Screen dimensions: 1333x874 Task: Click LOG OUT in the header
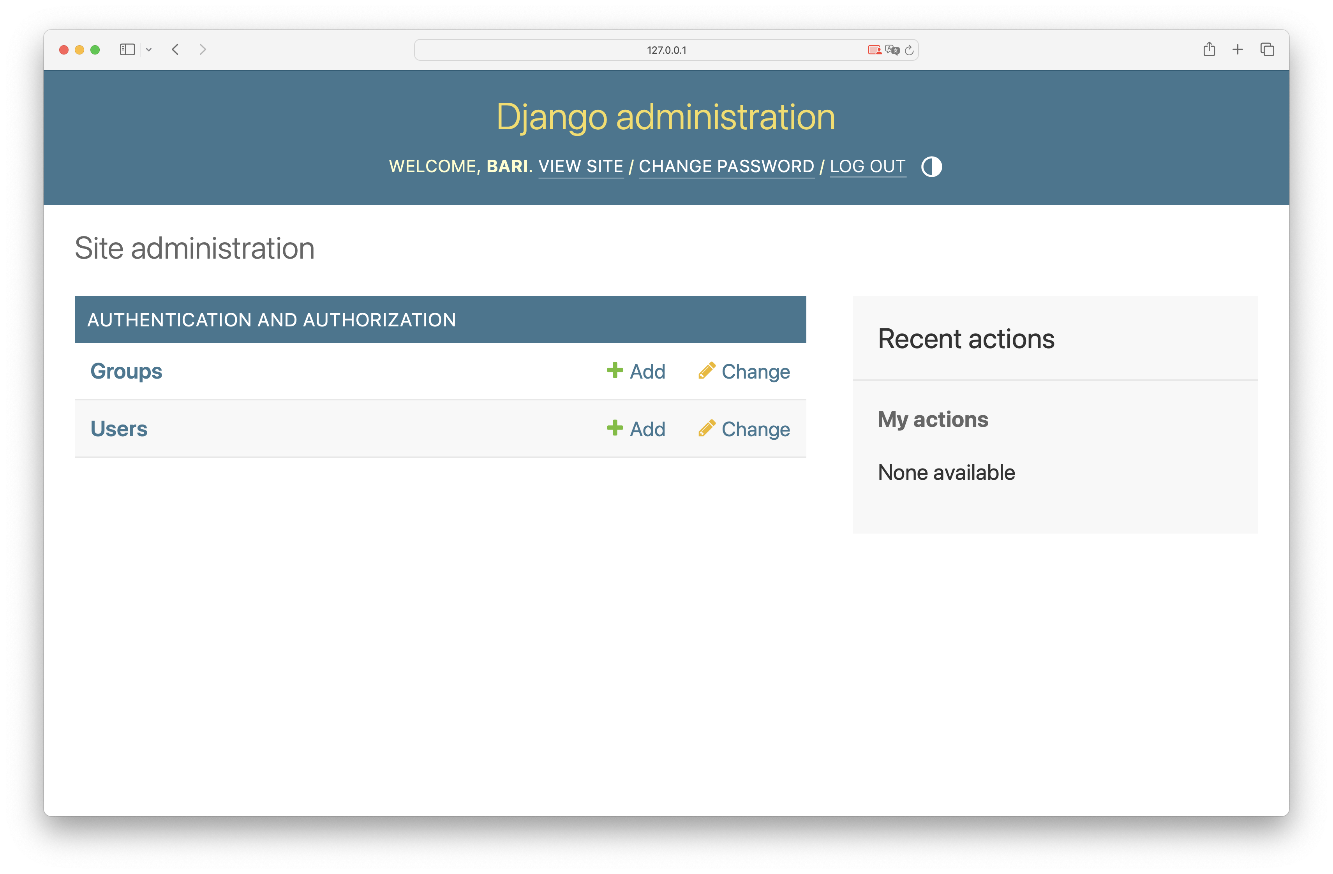coord(868,166)
